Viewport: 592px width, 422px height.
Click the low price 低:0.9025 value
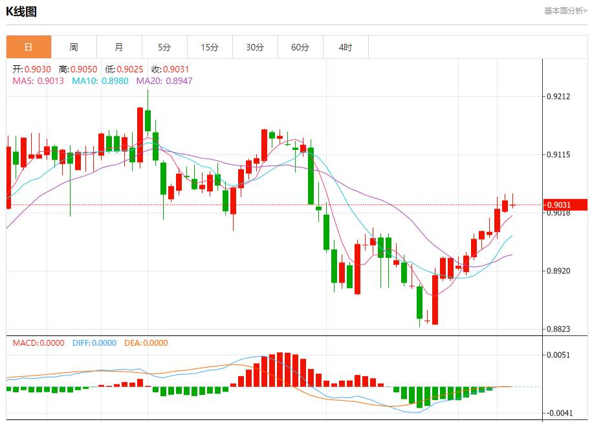(124, 69)
